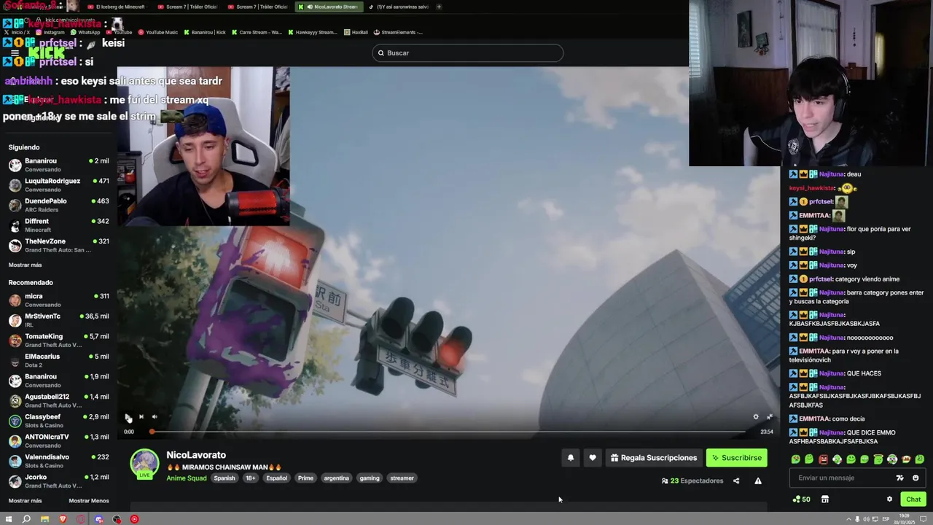Open File Explorer from taskbar

[x=44, y=519]
